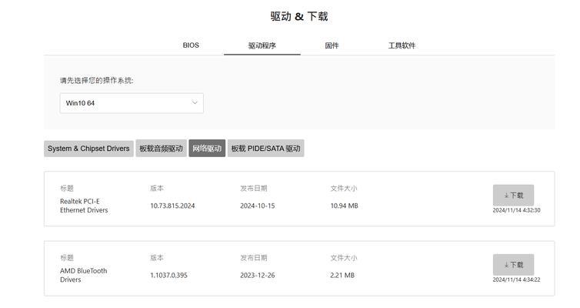Download Realtek PCI-E Ethernet Drivers
The height and width of the screenshot is (308, 580).
513,195
